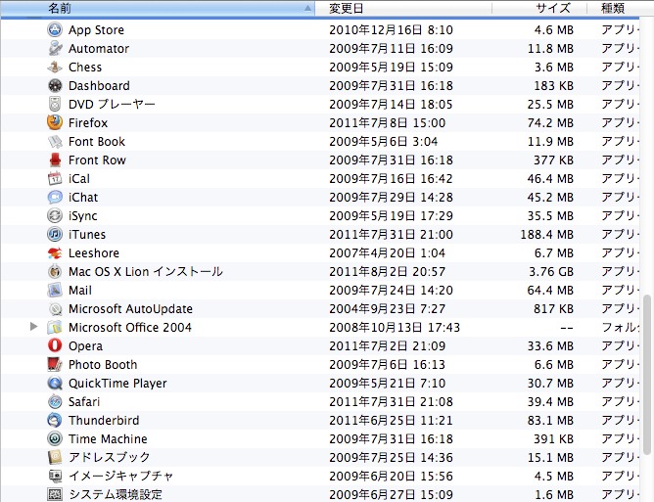The image size is (654, 502).
Task: Click the Firefox icon
Action: pos(55,122)
